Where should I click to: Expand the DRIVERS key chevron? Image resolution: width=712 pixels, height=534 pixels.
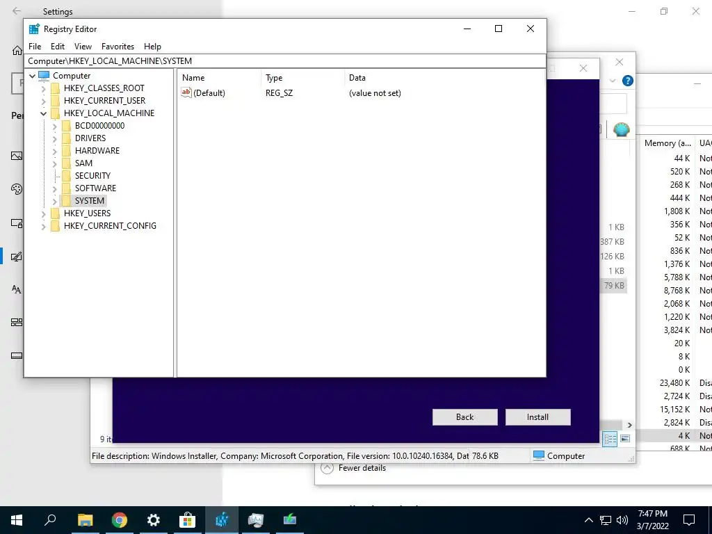point(54,138)
